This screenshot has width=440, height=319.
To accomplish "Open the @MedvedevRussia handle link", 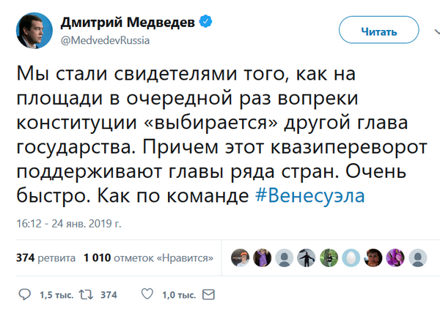I will click(105, 41).
